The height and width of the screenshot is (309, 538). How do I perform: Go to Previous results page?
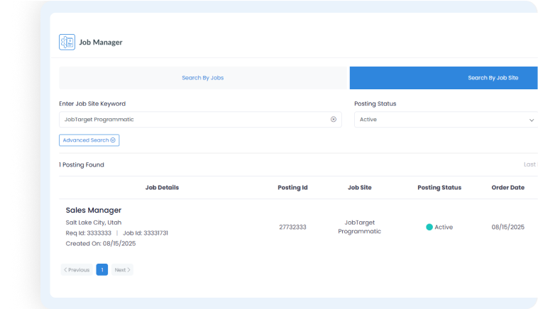coord(77,269)
